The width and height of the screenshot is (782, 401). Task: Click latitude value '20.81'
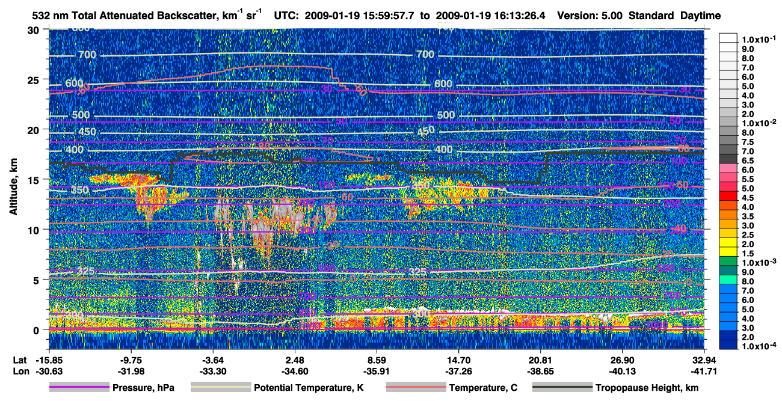(540, 360)
